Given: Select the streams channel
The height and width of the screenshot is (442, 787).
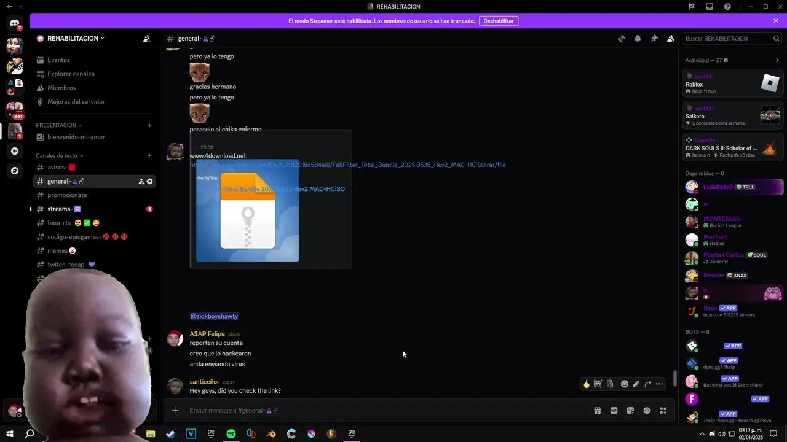Looking at the screenshot, I should tap(94, 209).
